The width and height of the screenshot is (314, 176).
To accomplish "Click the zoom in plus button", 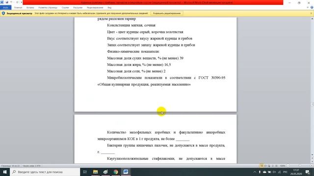I will click(x=312, y=166).
